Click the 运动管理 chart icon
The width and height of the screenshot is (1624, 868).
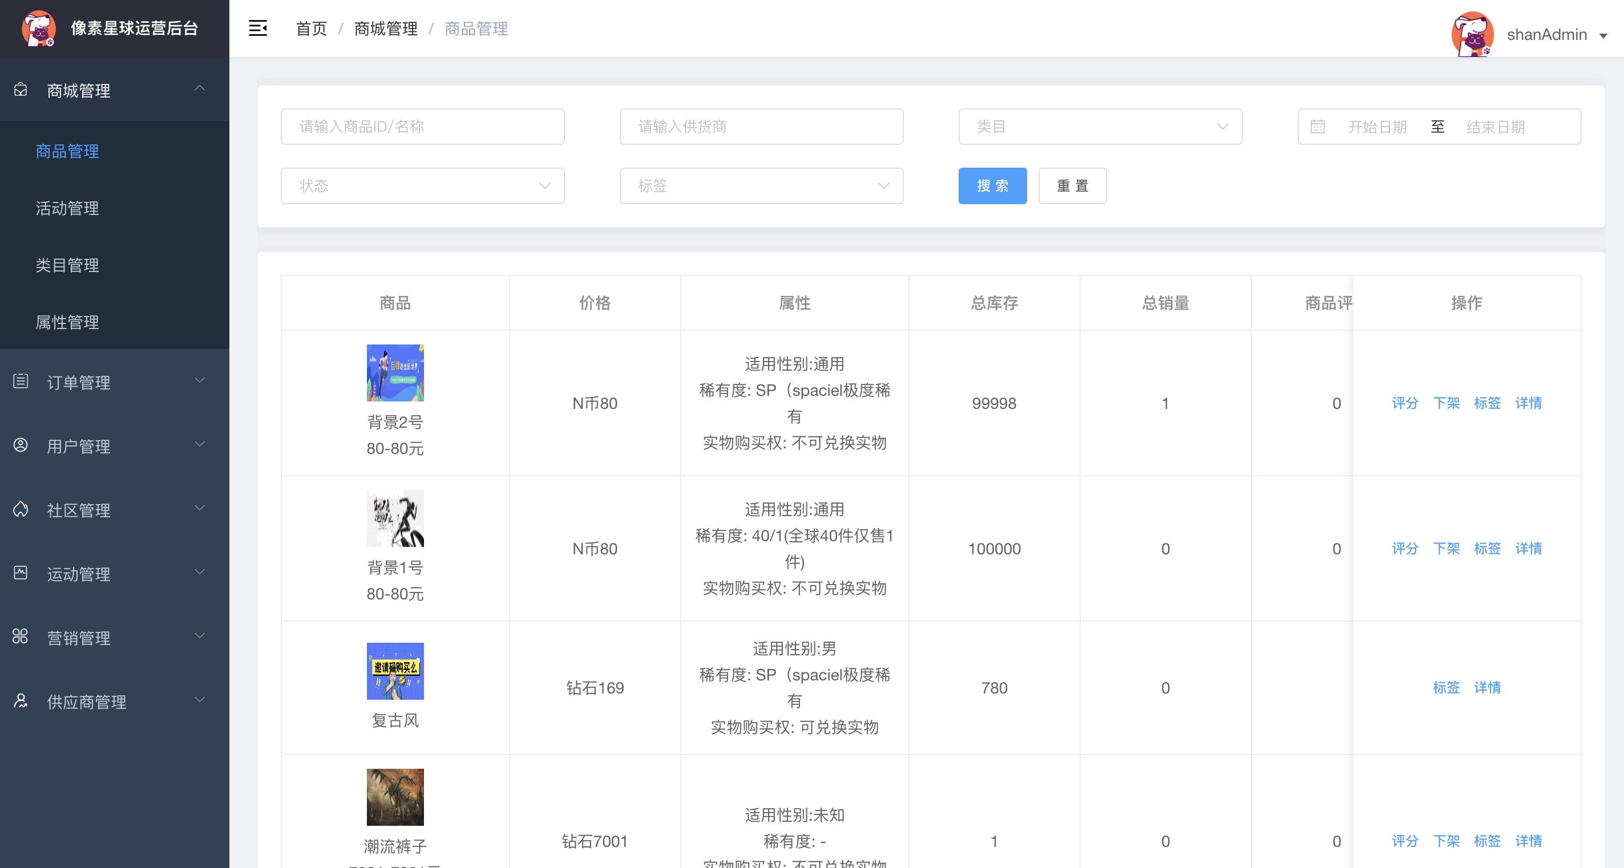[21, 573]
